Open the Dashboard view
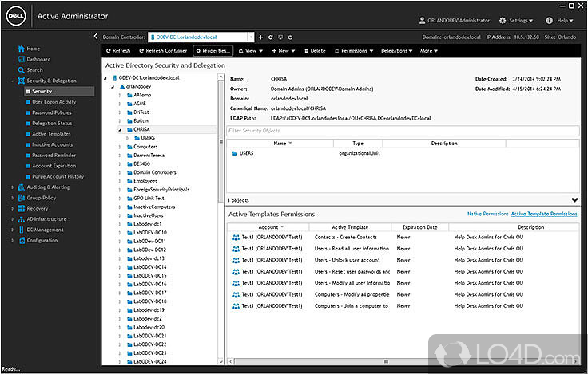This screenshot has width=588, height=374. tap(38, 59)
